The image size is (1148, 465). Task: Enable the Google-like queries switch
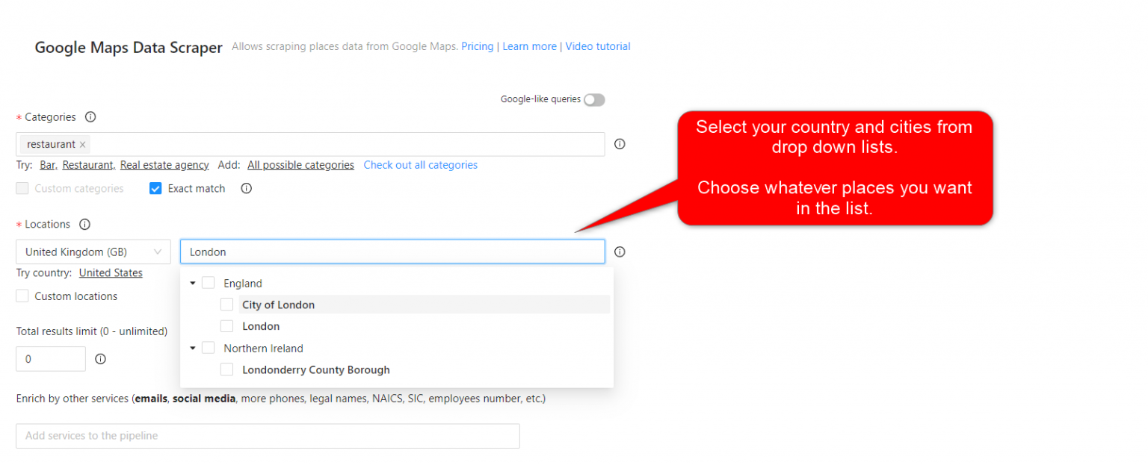click(x=594, y=99)
